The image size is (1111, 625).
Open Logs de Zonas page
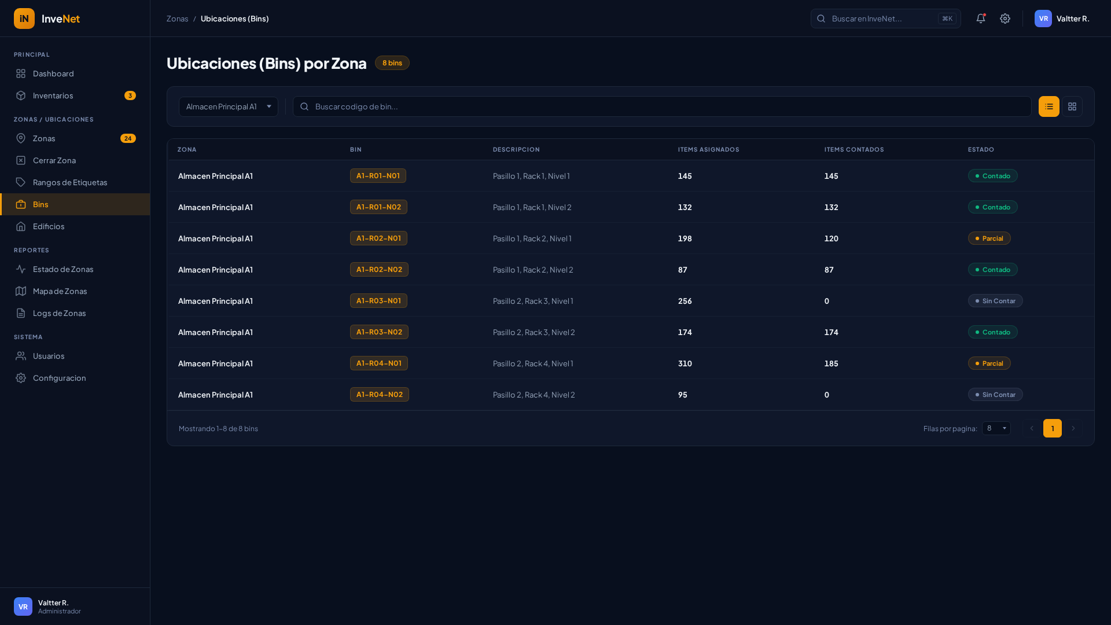click(x=59, y=313)
